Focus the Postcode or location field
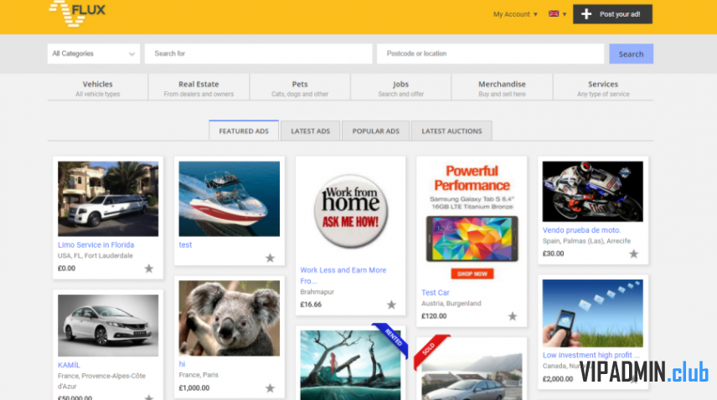Viewport: 717px width, 400px height. [x=490, y=54]
